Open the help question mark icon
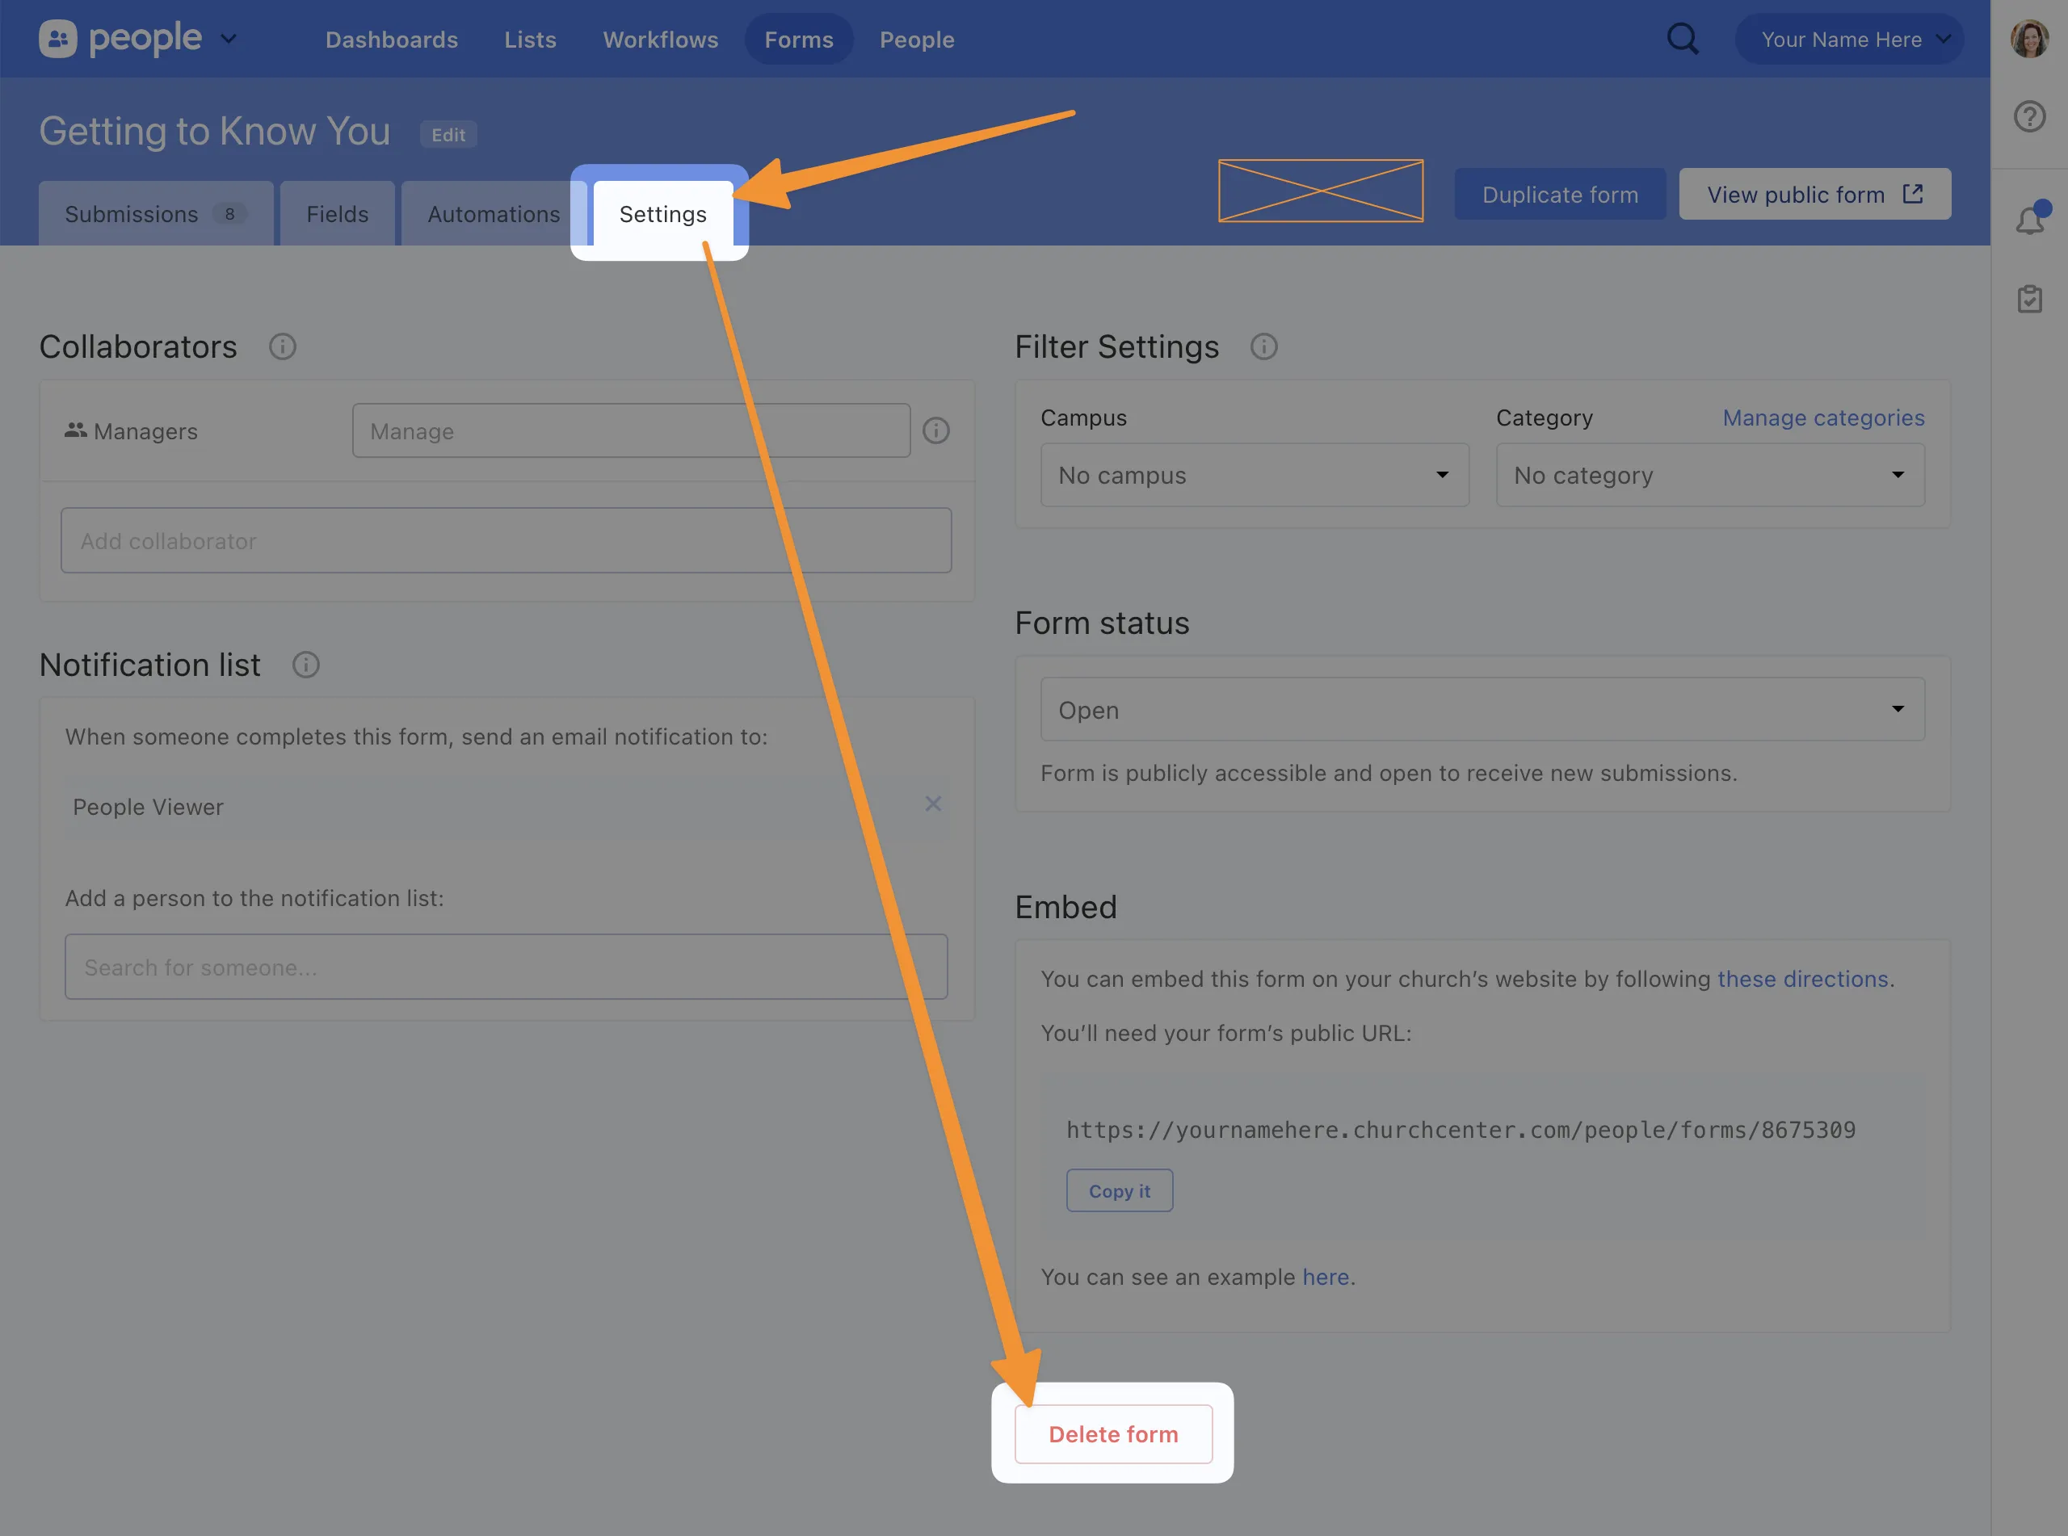The width and height of the screenshot is (2068, 1536). point(2029,117)
